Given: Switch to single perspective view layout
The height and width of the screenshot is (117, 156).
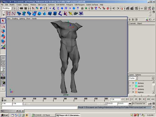Looking at the screenshot, I should (x=3, y=58).
